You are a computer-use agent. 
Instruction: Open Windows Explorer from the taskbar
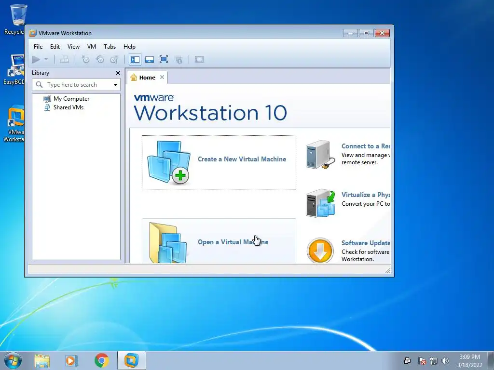tap(42, 360)
